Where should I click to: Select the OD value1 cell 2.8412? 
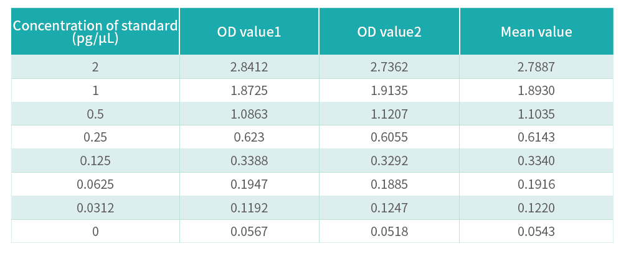(249, 67)
